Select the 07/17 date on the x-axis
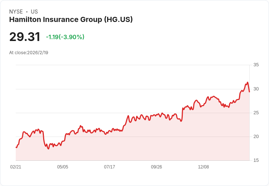Viewport: 269px width, 186px height. point(110,167)
